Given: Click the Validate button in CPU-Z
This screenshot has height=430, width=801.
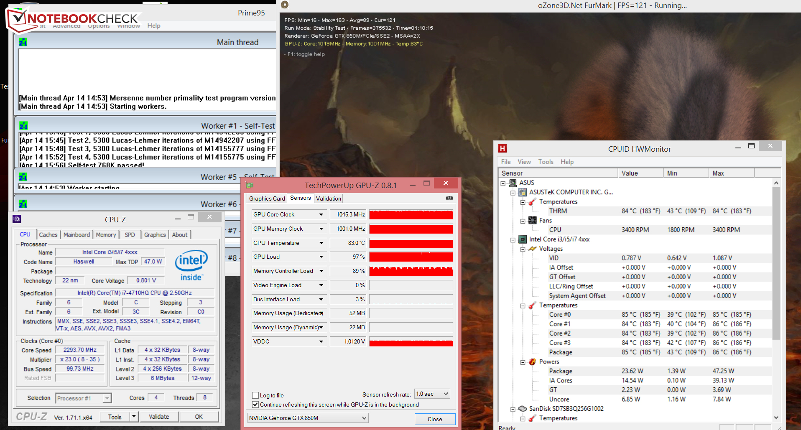Looking at the screenshot, I should pyautogui.click(x=159, y=417).
